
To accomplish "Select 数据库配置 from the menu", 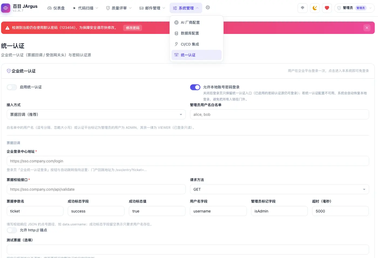I will click(197, 33).
